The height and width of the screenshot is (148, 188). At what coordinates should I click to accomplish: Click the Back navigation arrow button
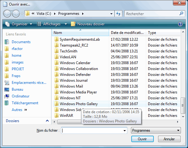(8, 14)
